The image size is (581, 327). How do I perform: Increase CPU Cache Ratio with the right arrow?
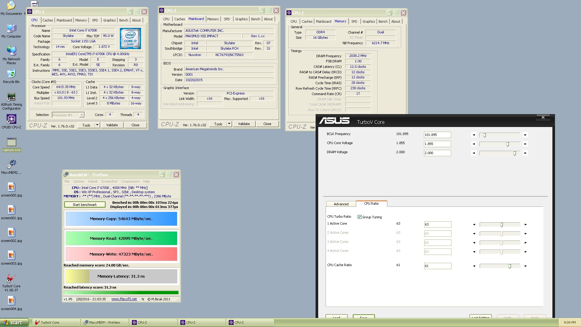[526, 266]
